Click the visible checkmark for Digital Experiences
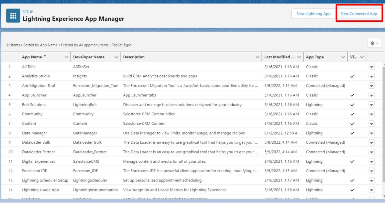The width and height of the screenshot is (385, 206). [x=352, y=161]
